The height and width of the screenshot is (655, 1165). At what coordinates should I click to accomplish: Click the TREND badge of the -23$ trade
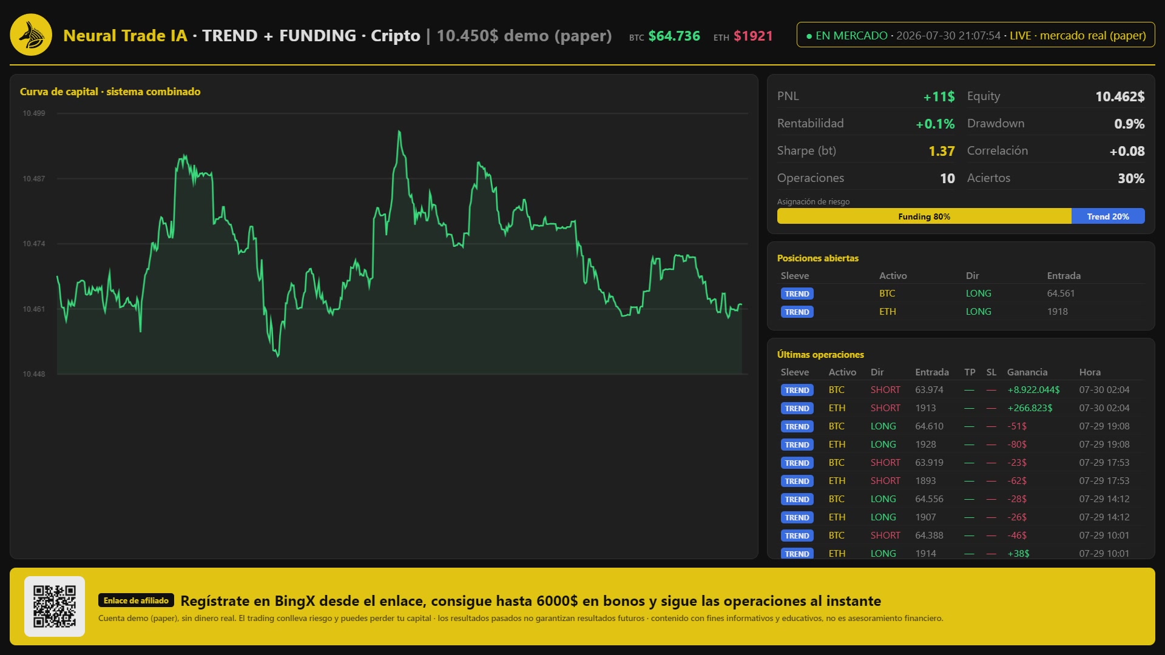[797, 463]
